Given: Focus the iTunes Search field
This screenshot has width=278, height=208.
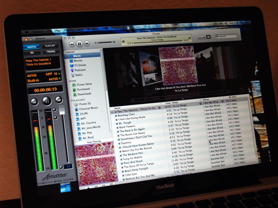Looking at the screenshot, I should coord(226,36).
